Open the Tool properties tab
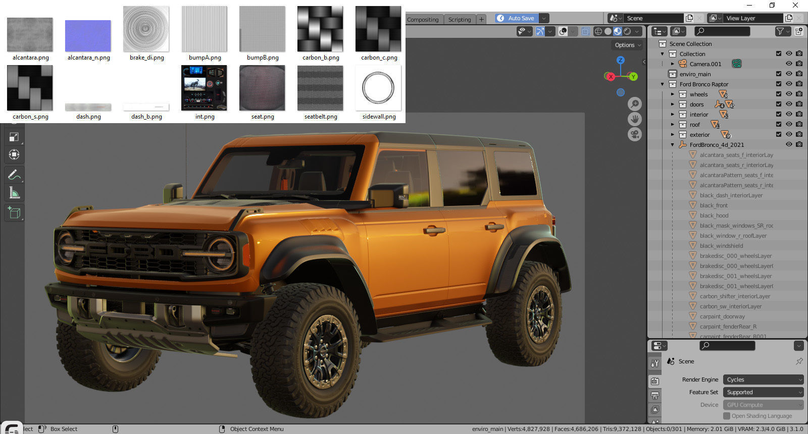Image resolution: width=808 pixels, height=434 pixels. tap(655, 363)
